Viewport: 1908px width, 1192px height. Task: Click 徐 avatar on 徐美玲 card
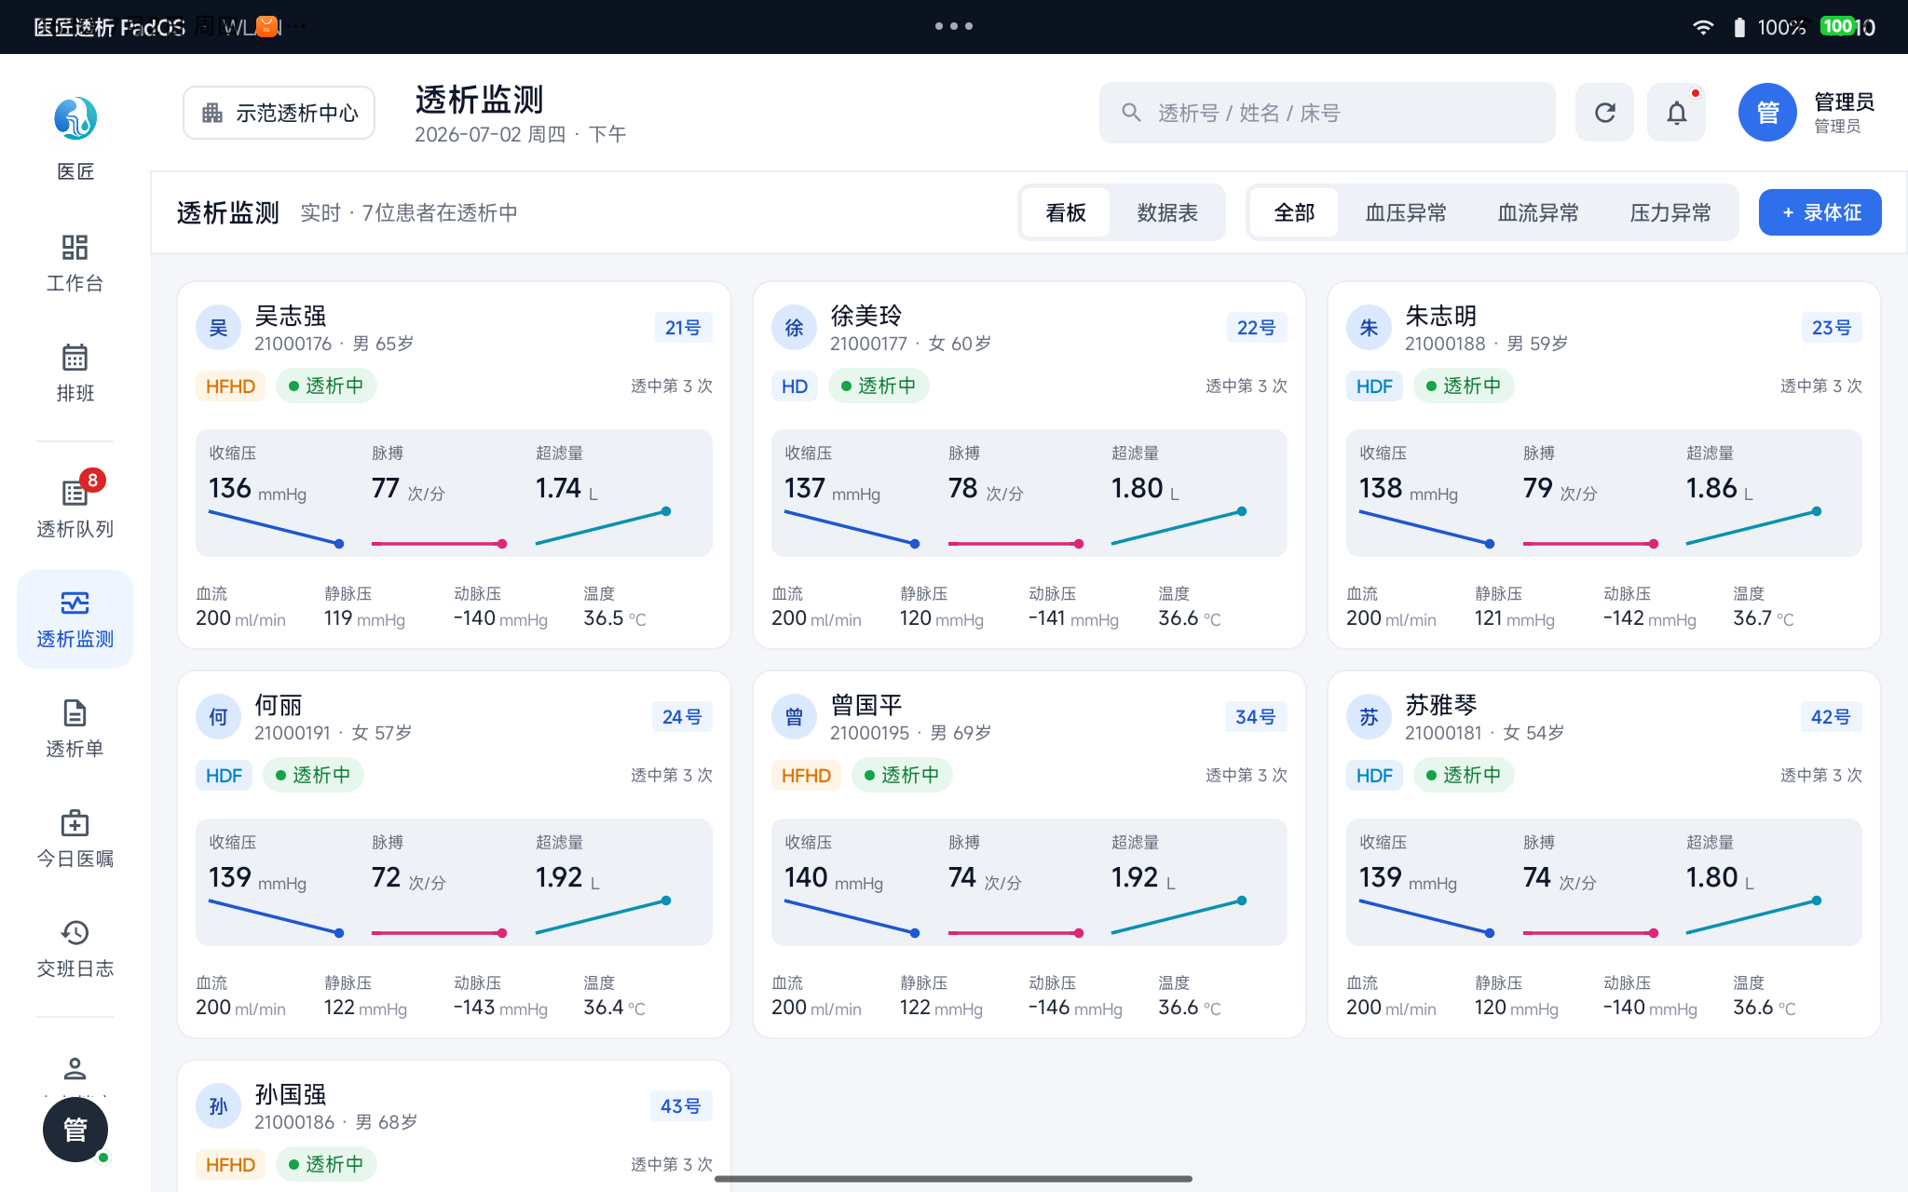(x=794, y=328)
